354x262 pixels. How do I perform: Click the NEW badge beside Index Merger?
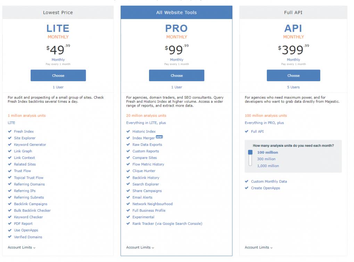159,137
